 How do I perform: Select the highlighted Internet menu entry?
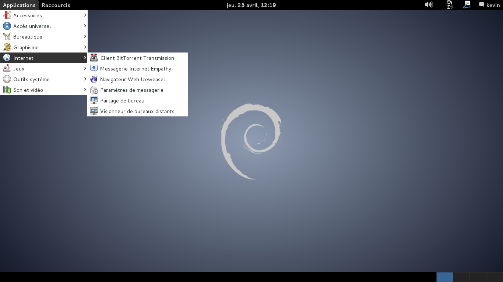(43, 58)
